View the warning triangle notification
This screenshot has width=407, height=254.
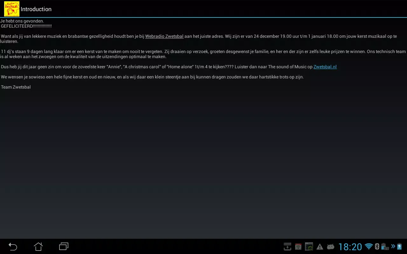pos(320,247)
